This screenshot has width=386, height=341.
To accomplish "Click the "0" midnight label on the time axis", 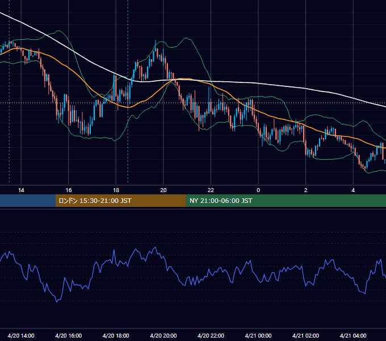I will click(x=258, y=190).
